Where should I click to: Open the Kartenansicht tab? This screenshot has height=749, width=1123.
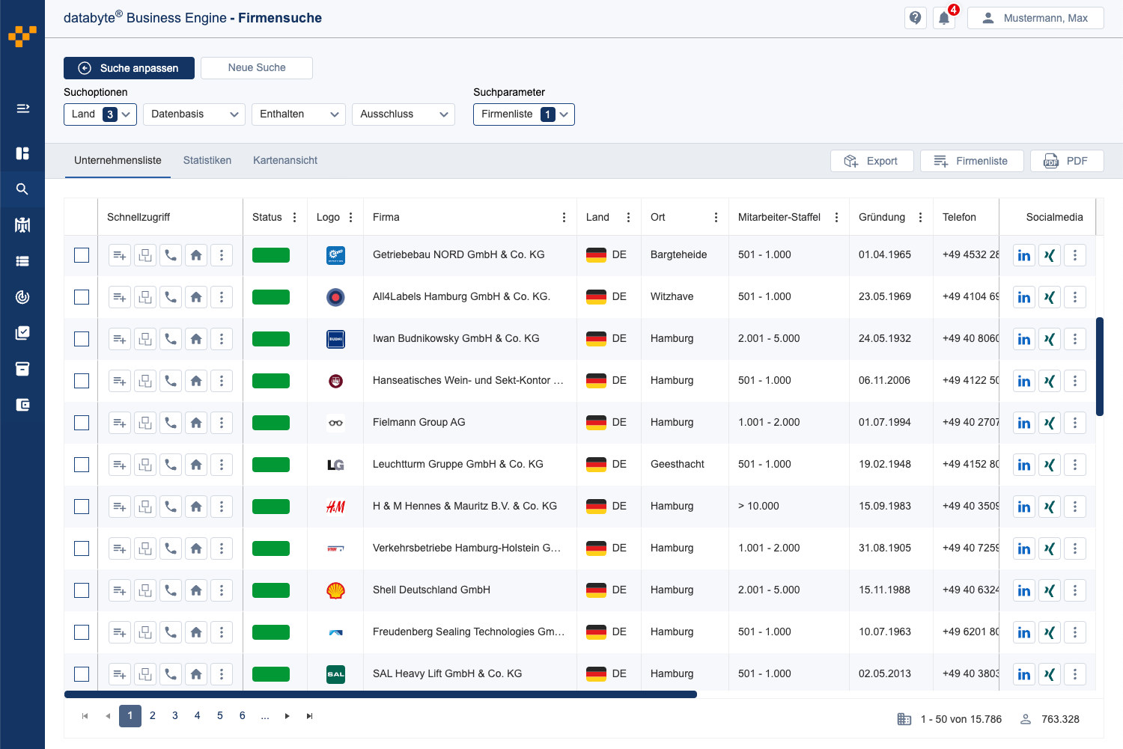(x=284, y=160)
